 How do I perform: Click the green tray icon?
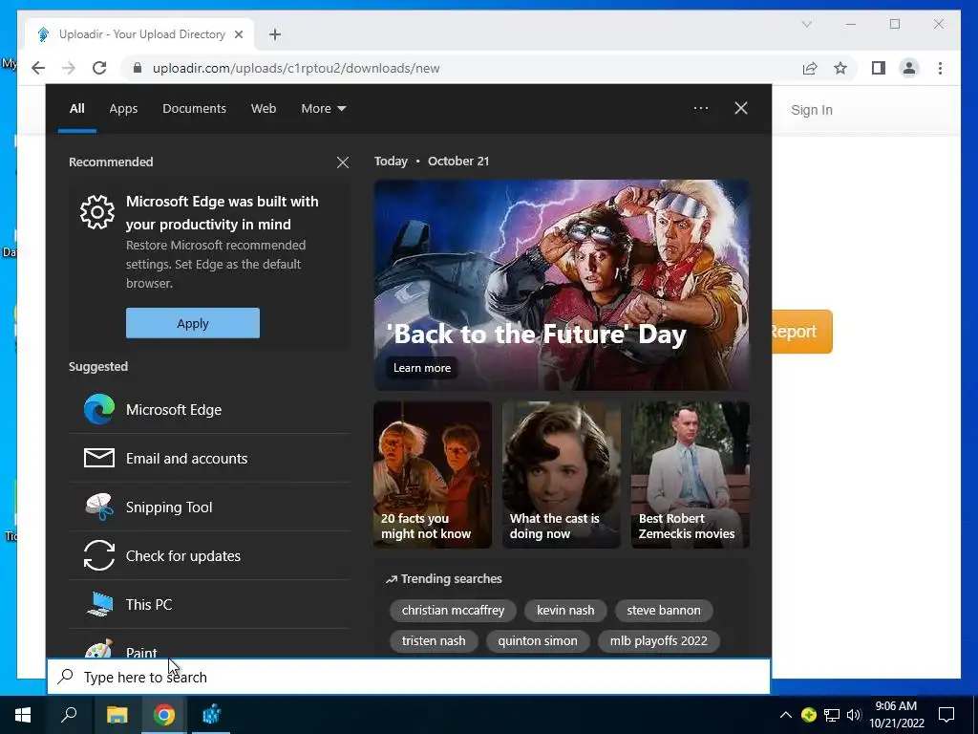point(808,715)
